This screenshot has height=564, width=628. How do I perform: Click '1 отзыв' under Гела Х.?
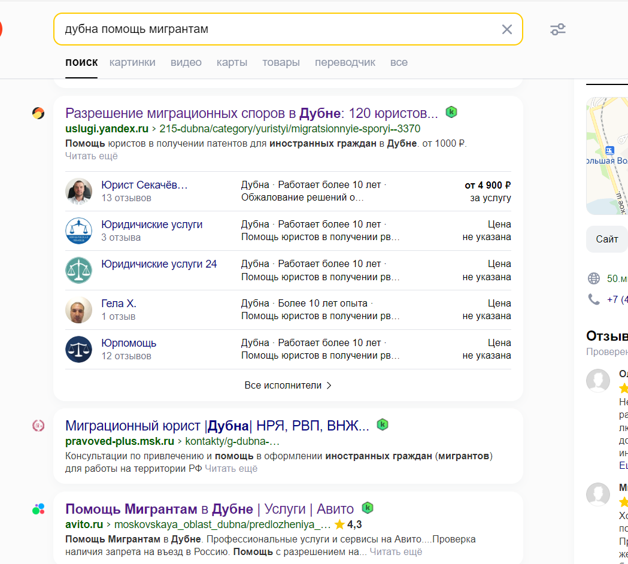[x=118, y=317]
